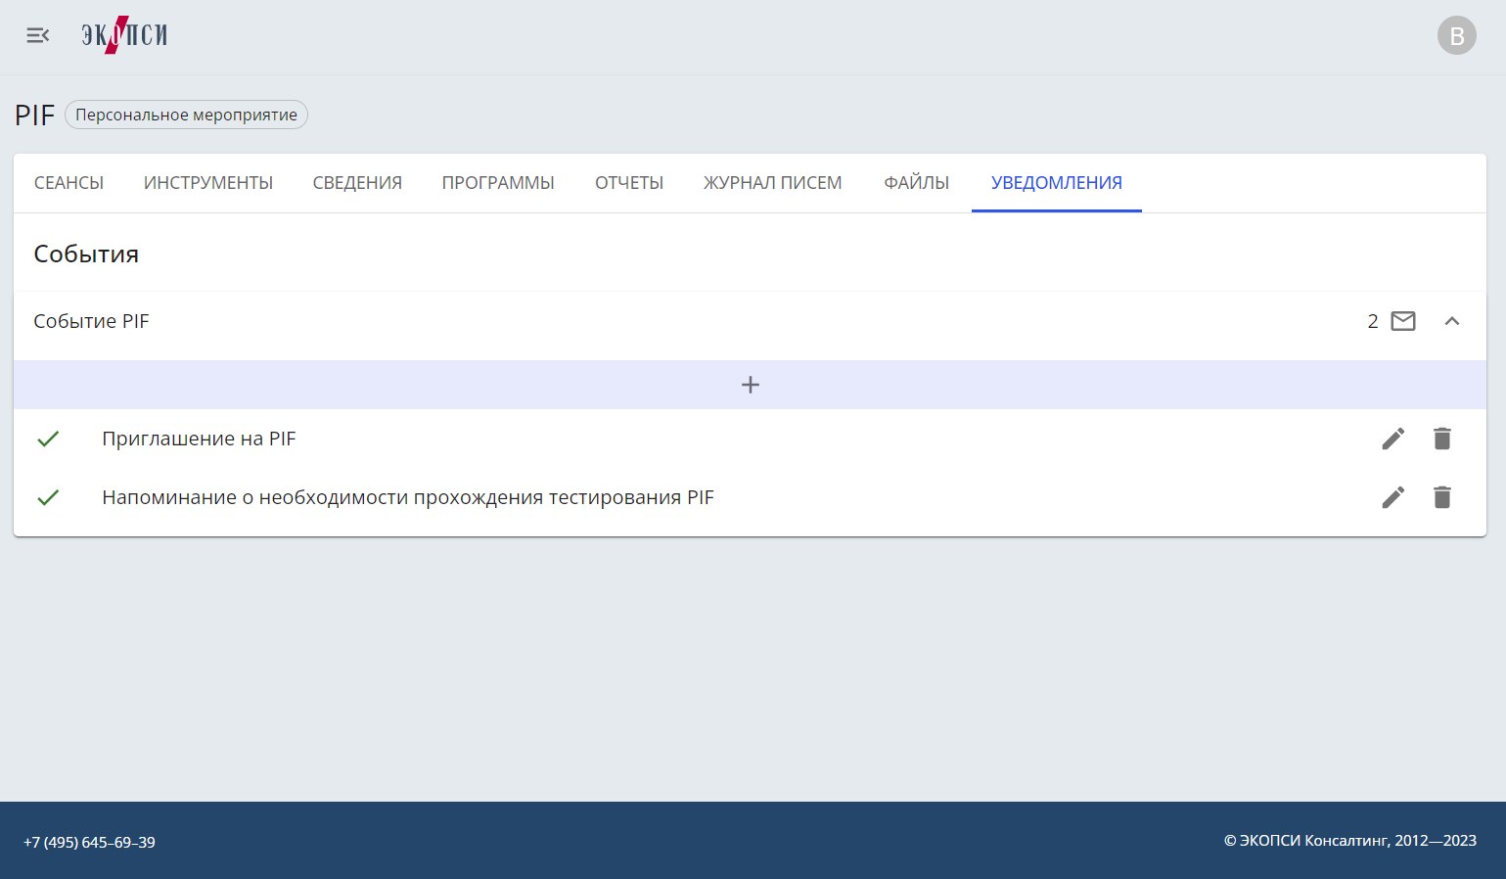Select the ПРОГРАММЫ tab
Image resolution: width=1506 pixels, height=879 pixels.
tap(498, 183)
